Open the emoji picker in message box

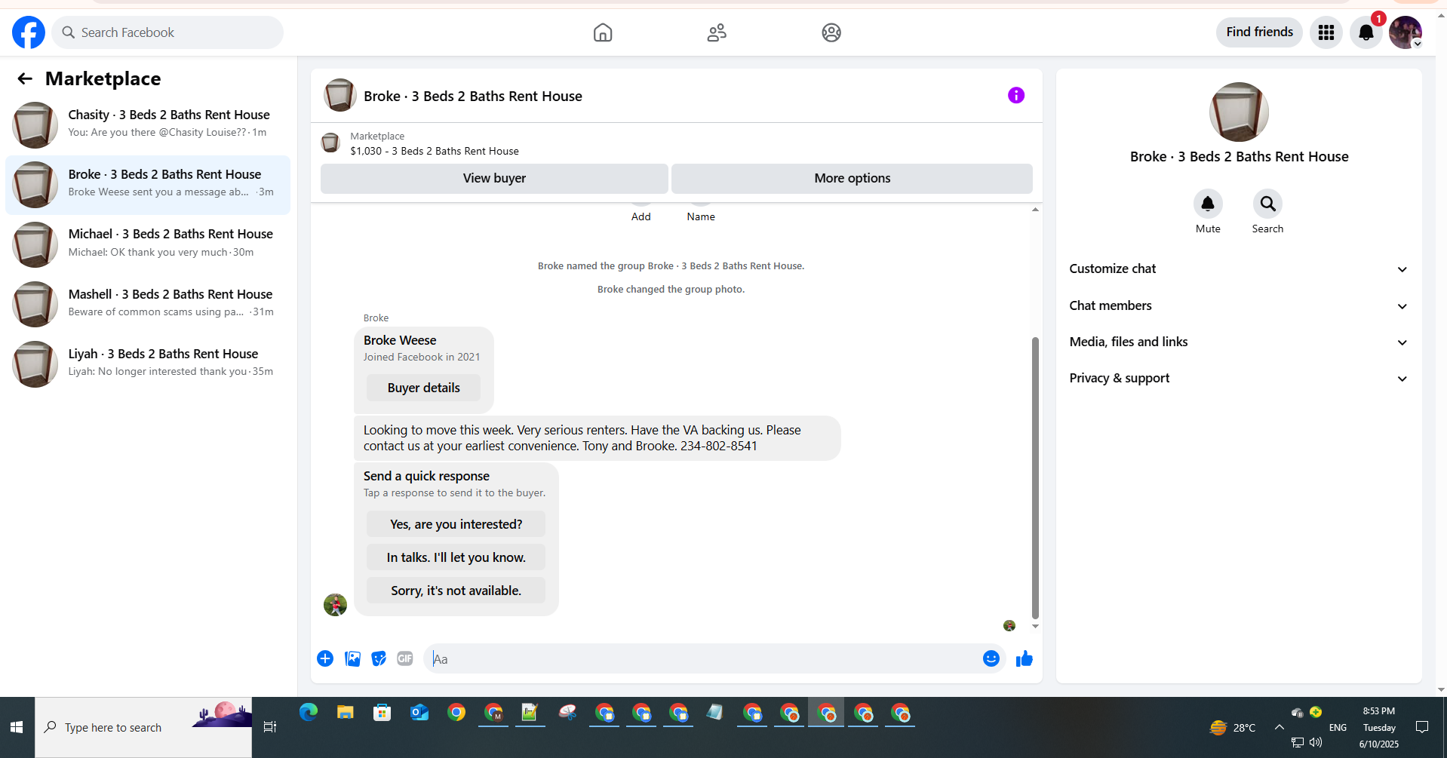991,658
